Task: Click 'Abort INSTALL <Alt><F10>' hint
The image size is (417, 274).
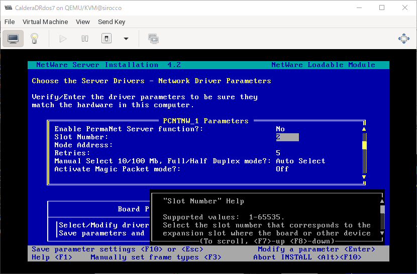Action: coord(307,257)
